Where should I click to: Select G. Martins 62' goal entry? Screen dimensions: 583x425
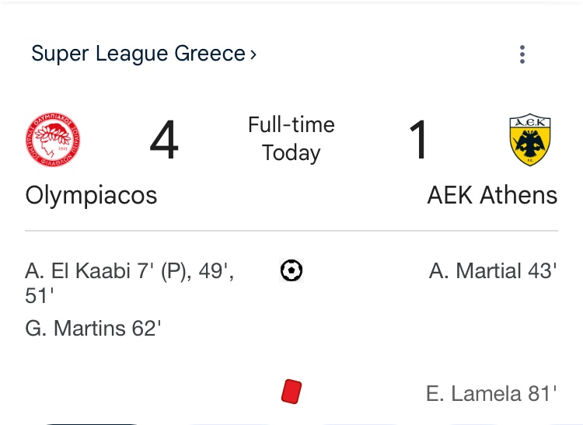(93, 329)
